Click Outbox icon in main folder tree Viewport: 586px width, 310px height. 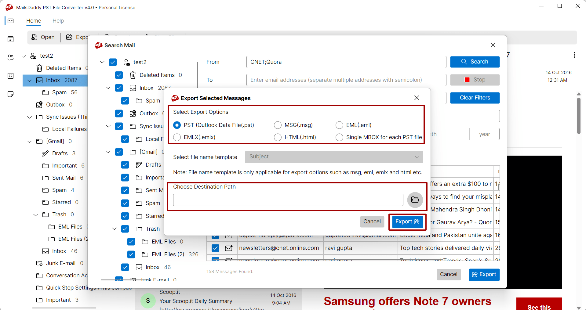(39, 105)
